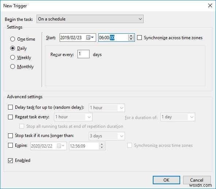Decrease start time with the down spinner arrow
Viewport: 216px width, 189px height.
pyautogui.click(x=131, y=39)
